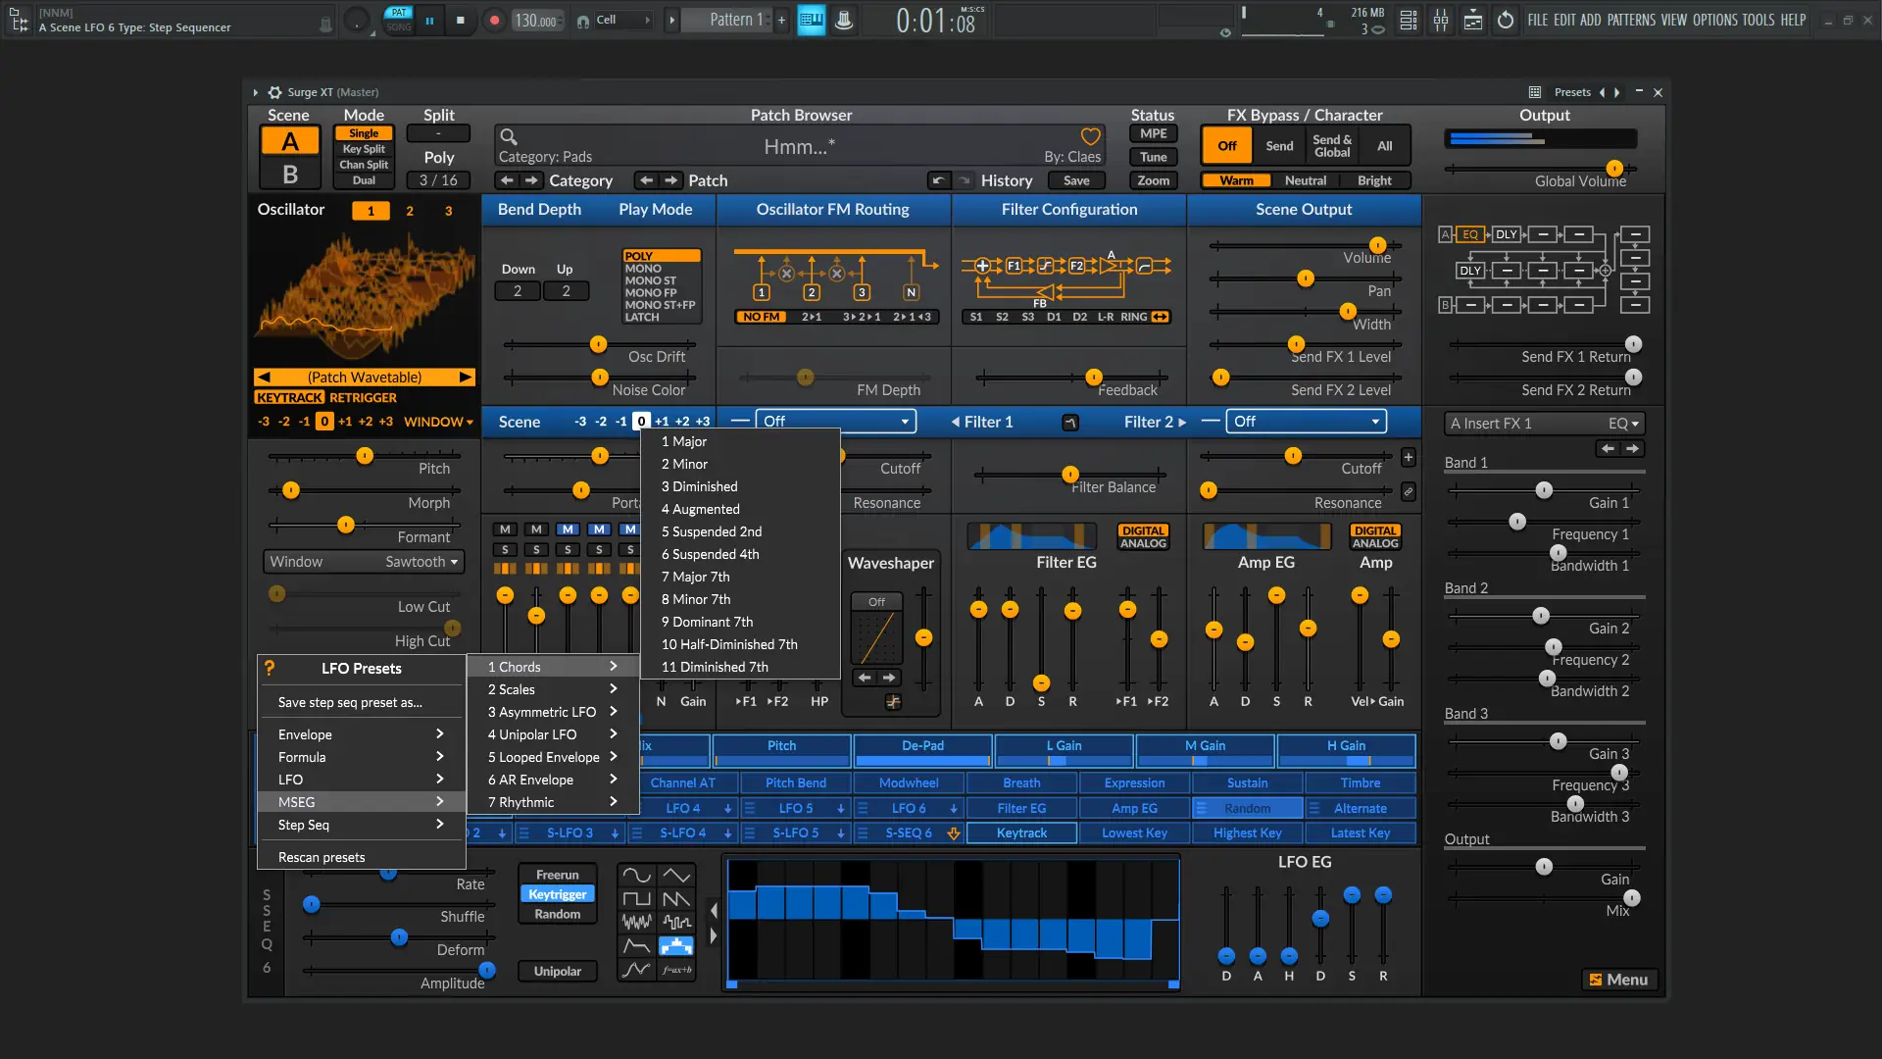Click the Save patch button
This screenshot has width=1882, height=1059.
1075,180
